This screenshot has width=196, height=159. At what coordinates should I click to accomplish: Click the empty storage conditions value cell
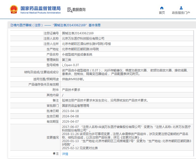coord(127,84)
